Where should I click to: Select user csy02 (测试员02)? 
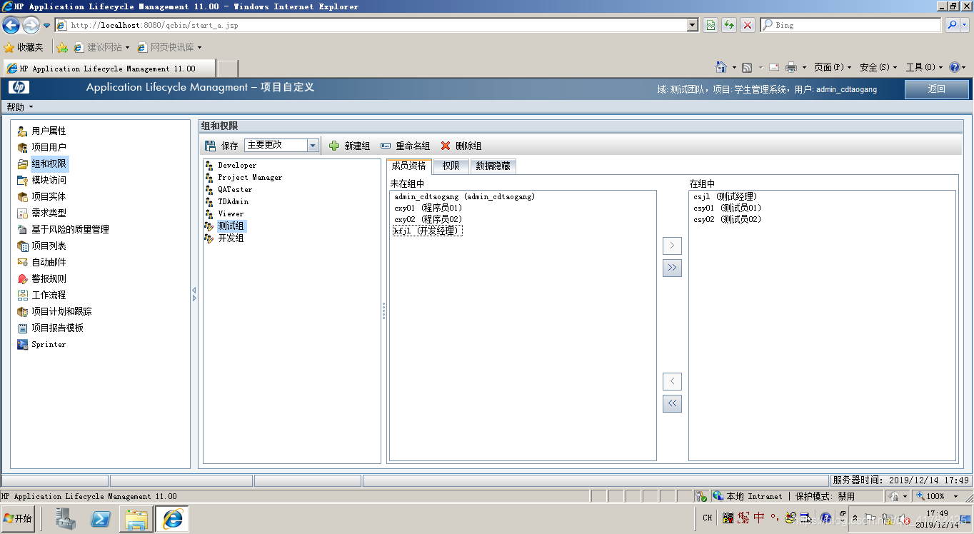pyautogui.click(x=727, y=219)
